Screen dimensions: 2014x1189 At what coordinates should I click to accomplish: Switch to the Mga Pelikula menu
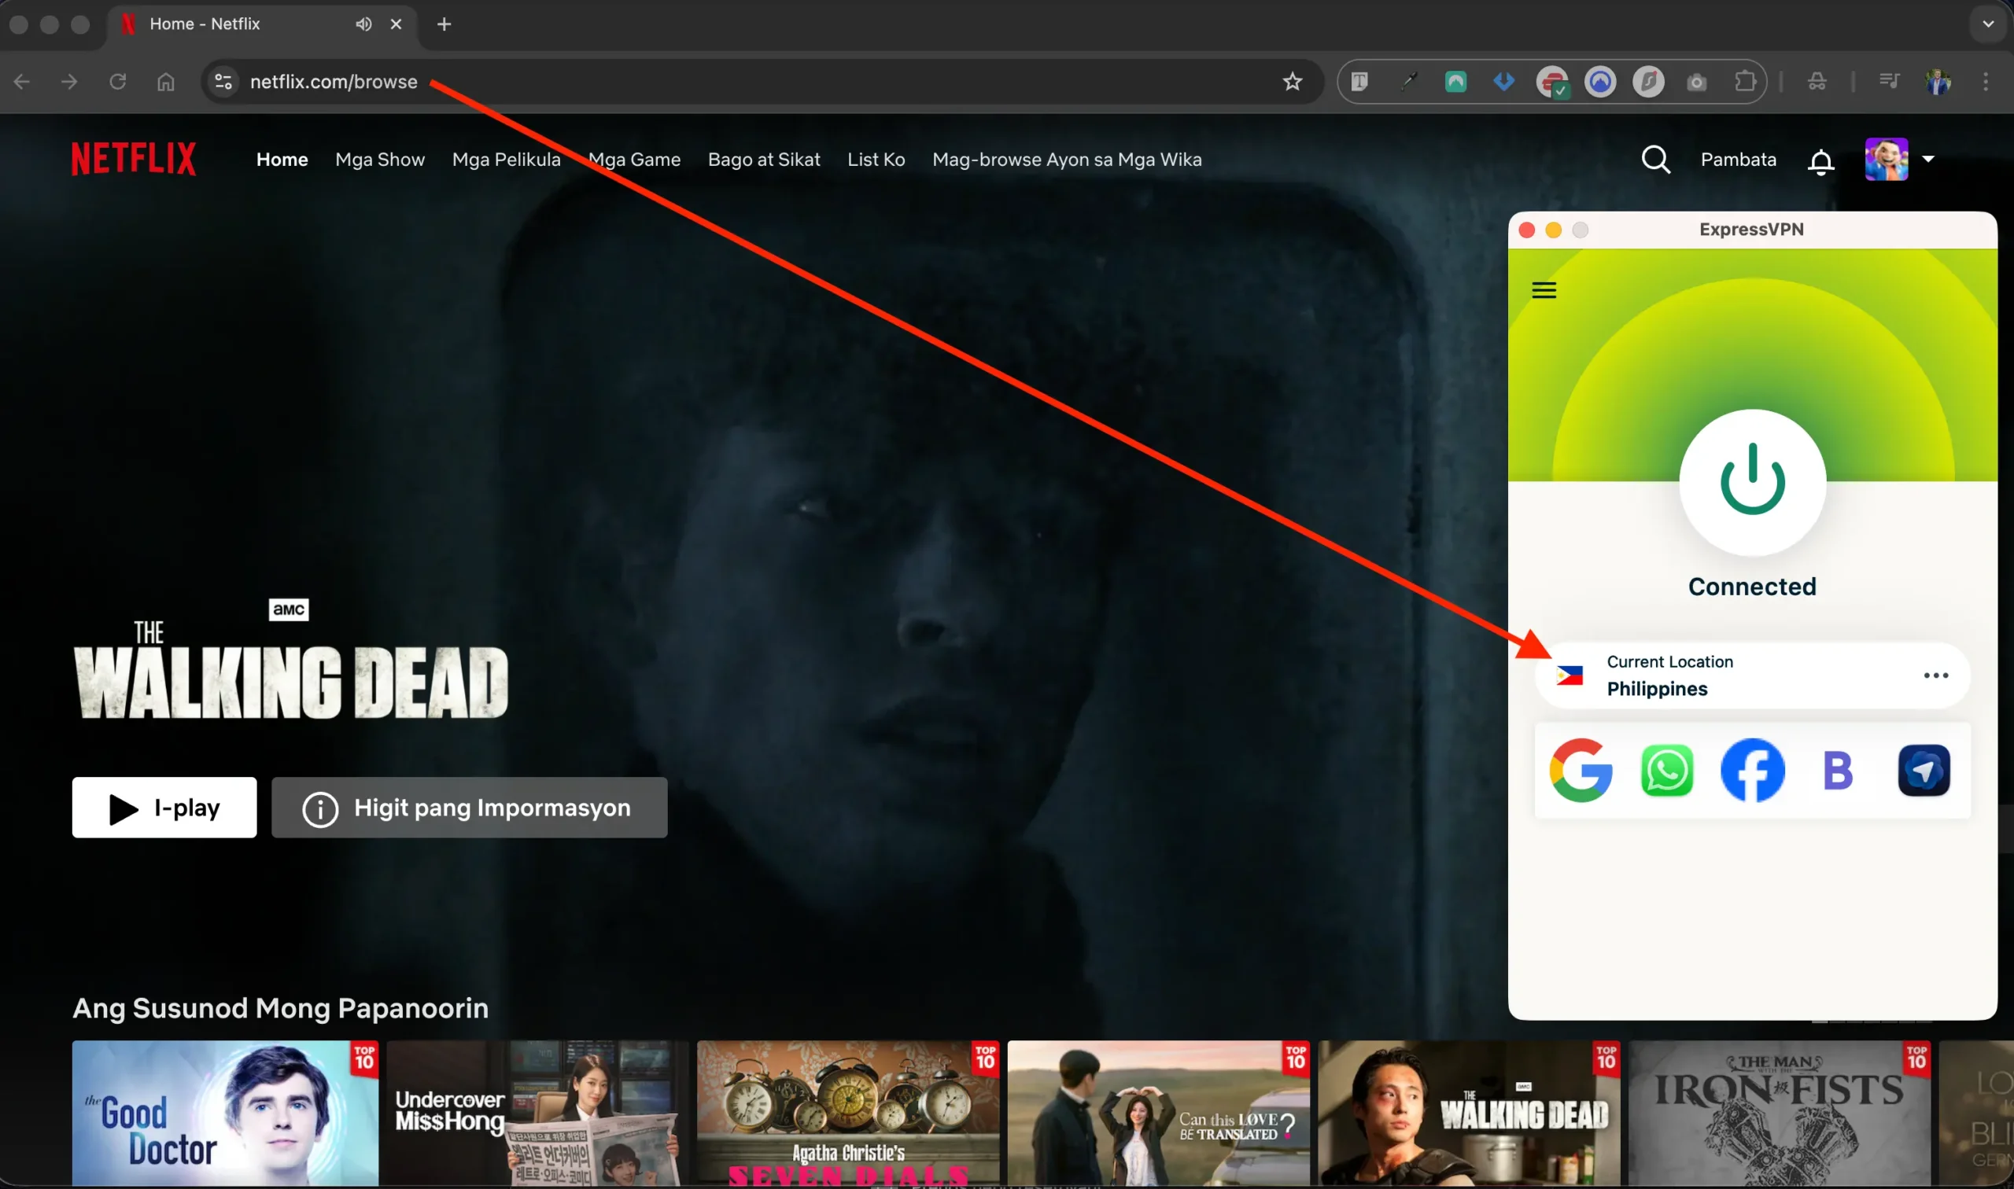pyautogui.click(x=506, y=159)
